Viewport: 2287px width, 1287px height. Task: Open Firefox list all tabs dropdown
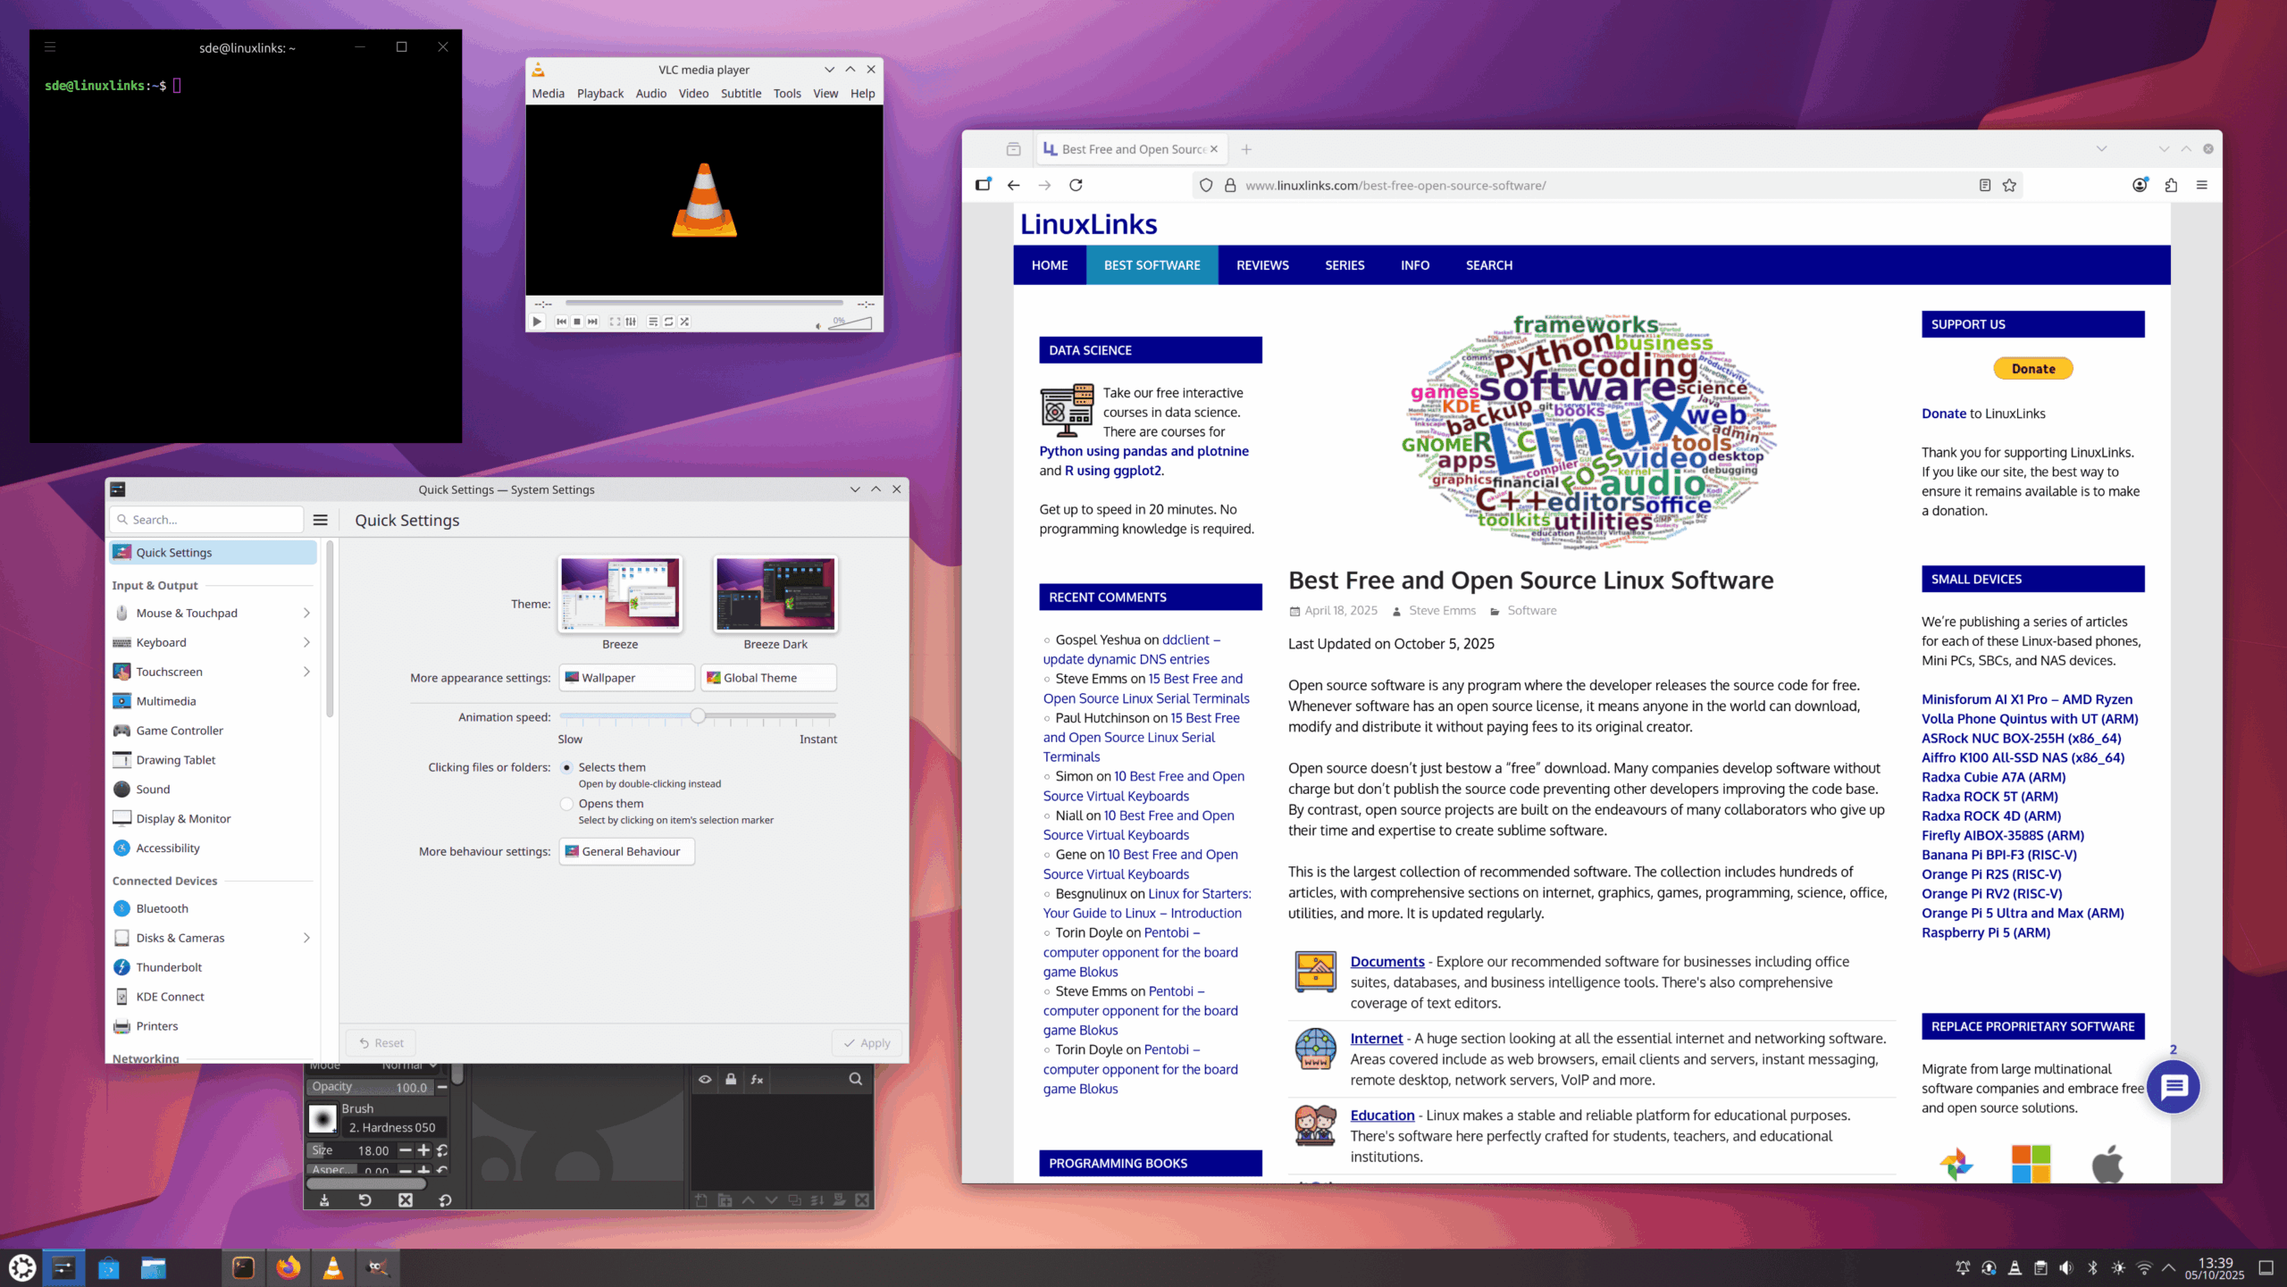pyautogui.click(x=2101, y=149)
